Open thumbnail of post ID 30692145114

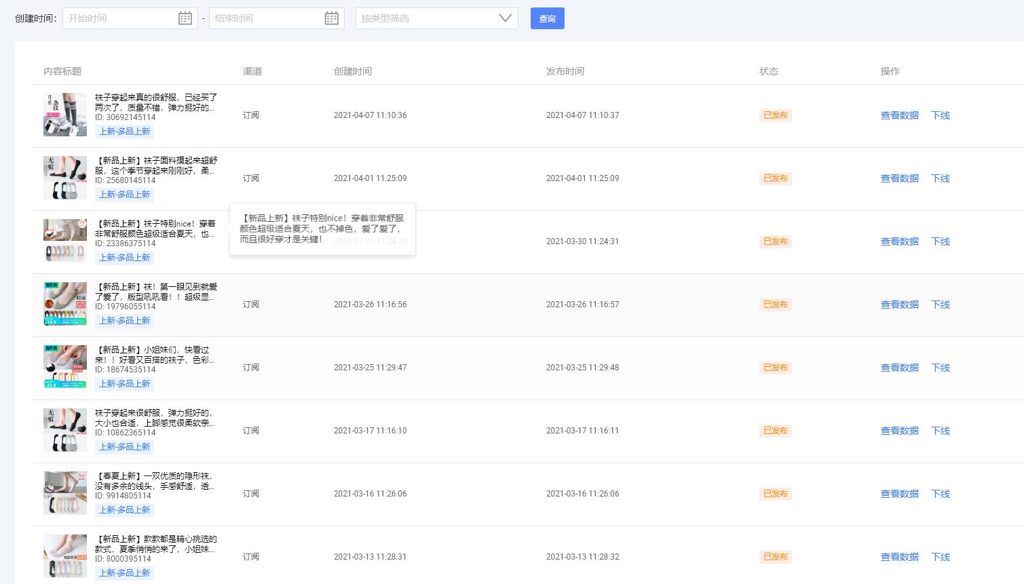(x=65, y=115)
